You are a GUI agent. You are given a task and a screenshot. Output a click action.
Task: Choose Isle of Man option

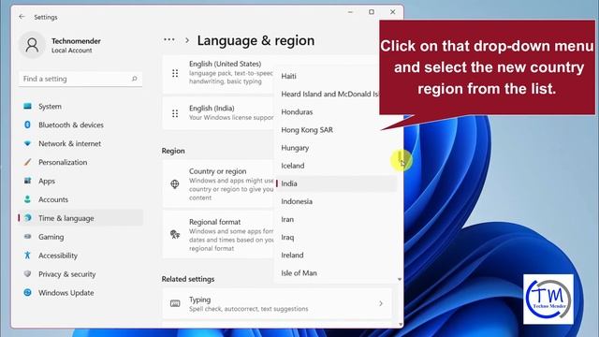pyautogui.click(x=299, y=273)
